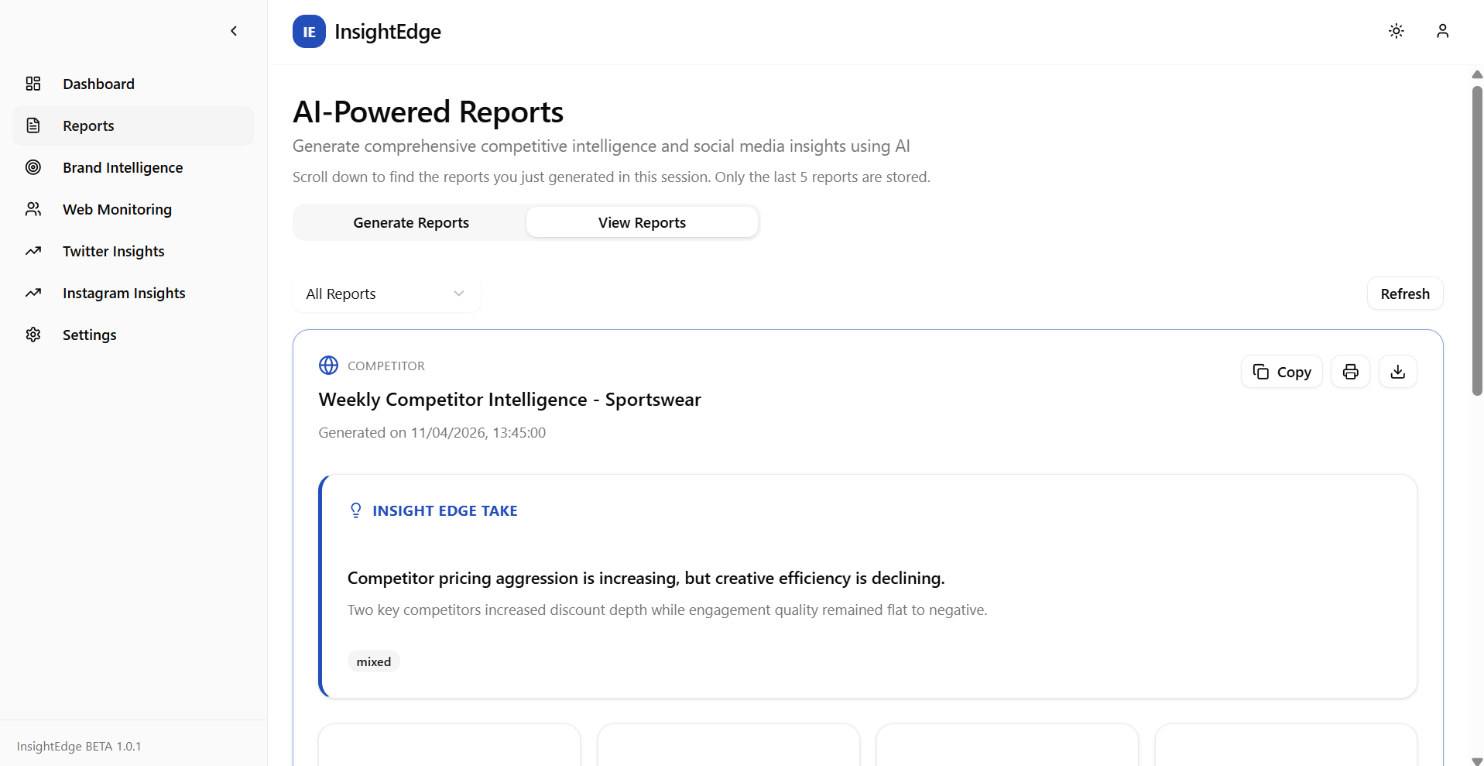Select the Brand Intelligence target icon

pyautogui.click(x=33, y=167)
